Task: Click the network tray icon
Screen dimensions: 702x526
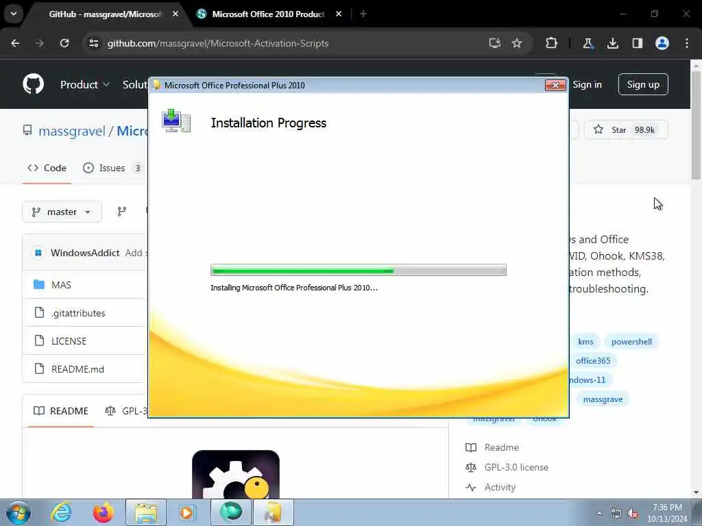Action: (616, 514)
